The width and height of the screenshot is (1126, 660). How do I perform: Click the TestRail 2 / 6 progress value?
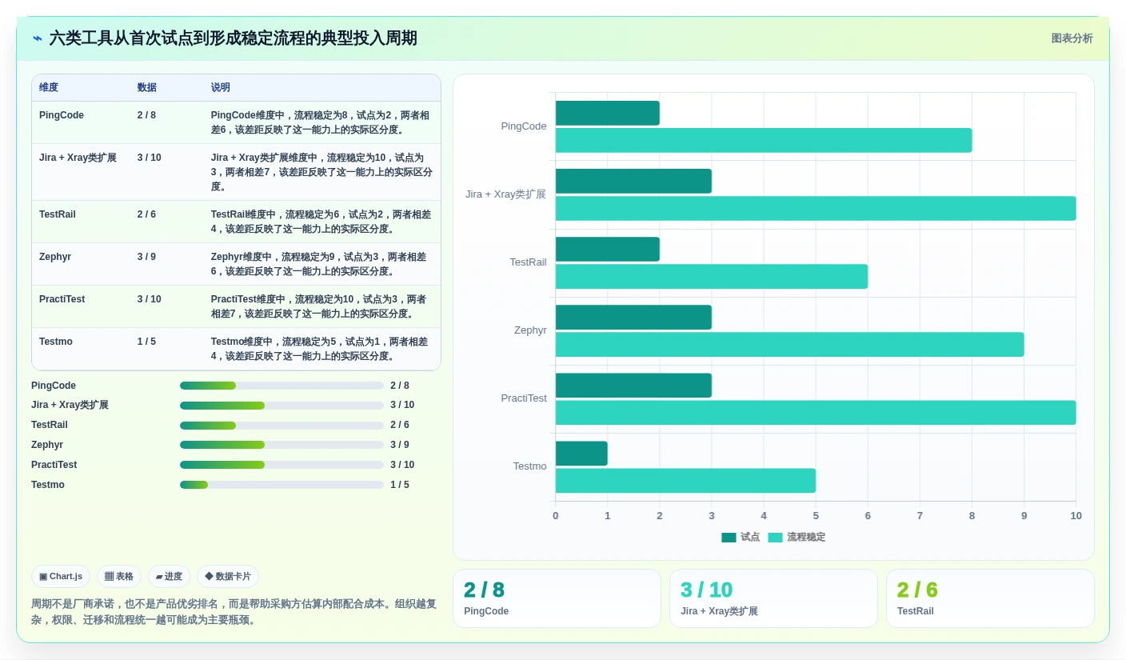[x=400, y=425]
